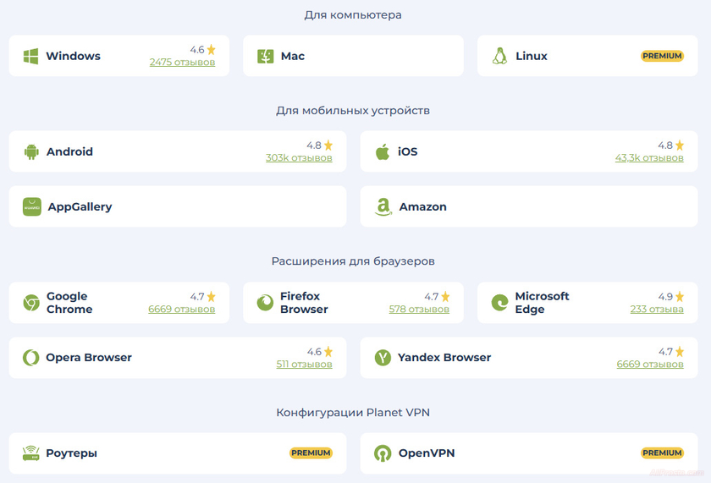Open the 303k отзывов Android reviews link

pyautogui.click(x=299, y=158)
